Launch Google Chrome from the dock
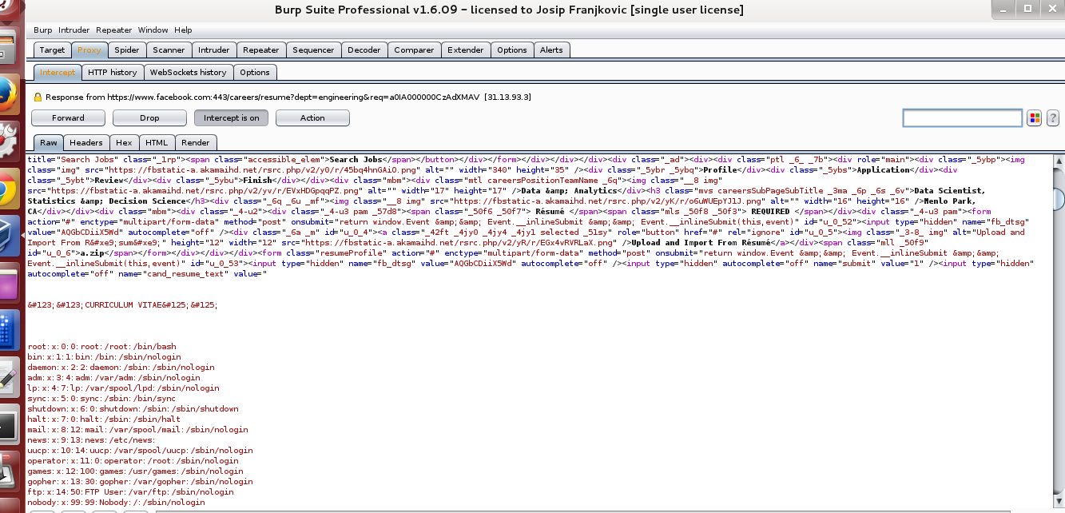The width and height of the screenshot is (1065, 513). pos(8,189)
